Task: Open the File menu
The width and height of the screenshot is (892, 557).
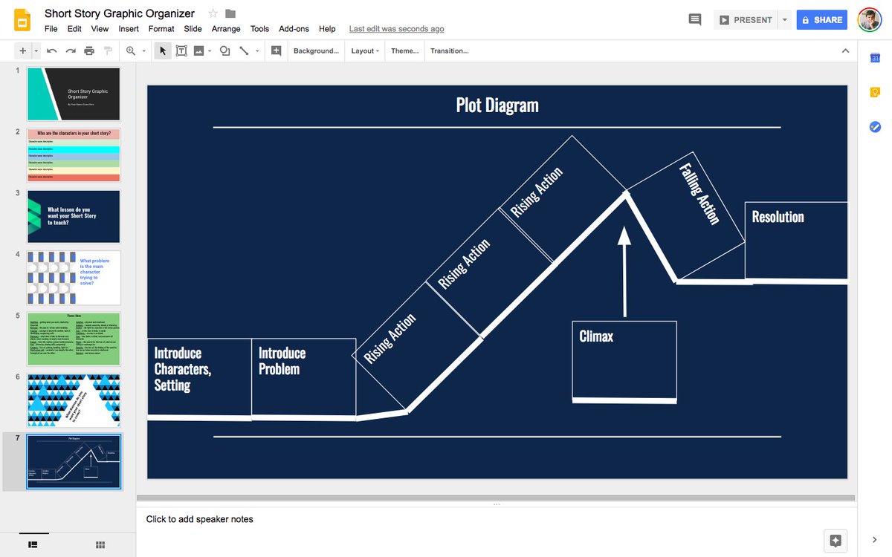Action: pyautogui.click(x=51, y=29)
